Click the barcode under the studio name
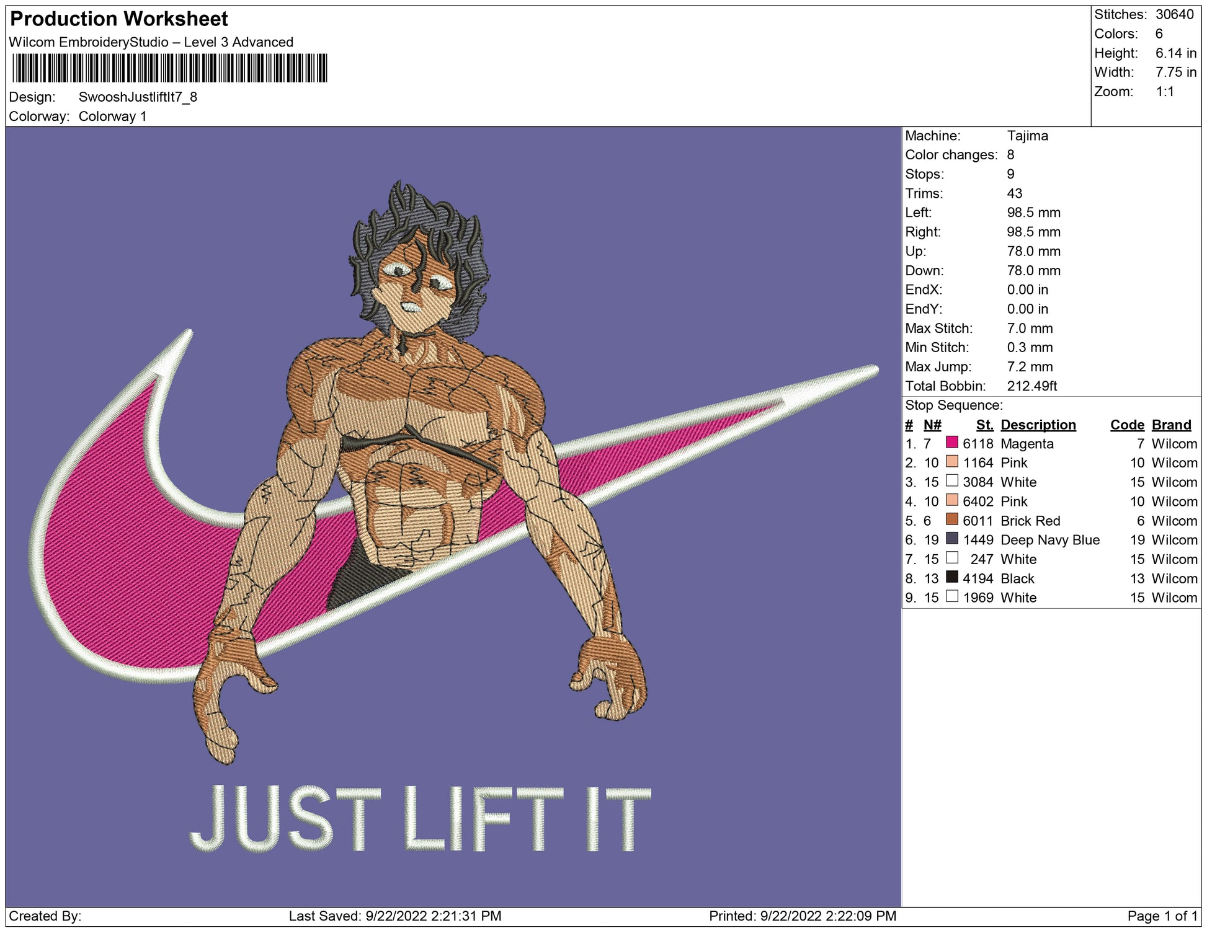 169,68
